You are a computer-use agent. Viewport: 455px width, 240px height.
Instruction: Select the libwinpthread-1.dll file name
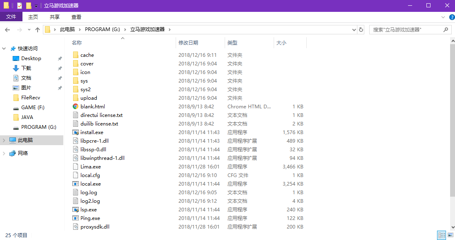click(103, 158)
